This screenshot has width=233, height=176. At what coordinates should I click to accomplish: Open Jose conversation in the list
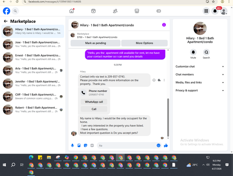(x=33, y=44)
